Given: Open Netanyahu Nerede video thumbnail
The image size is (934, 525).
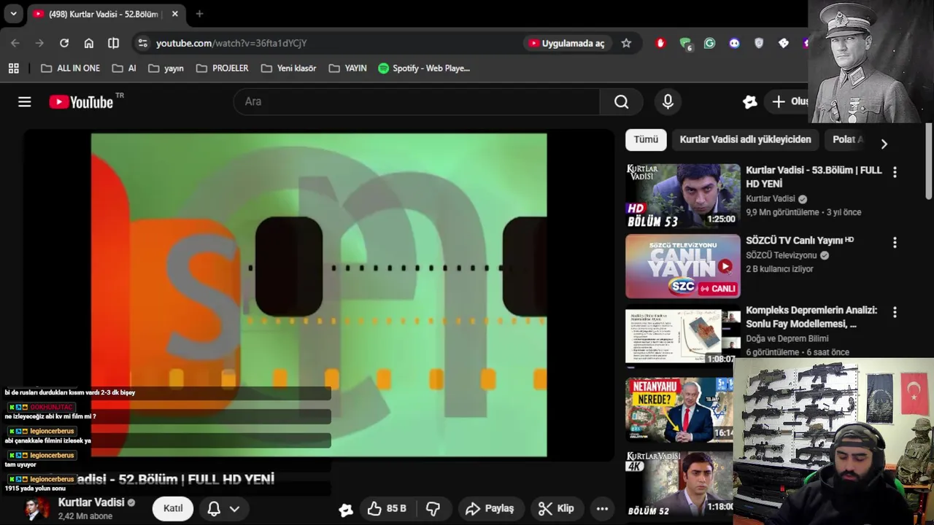Looking at the screenshot, I should tap(679, 410).
